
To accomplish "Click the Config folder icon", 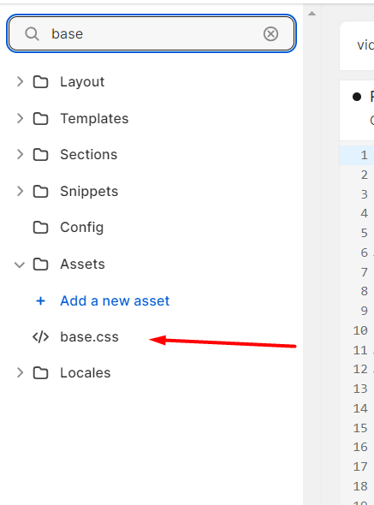I will [x=40, y=228].
